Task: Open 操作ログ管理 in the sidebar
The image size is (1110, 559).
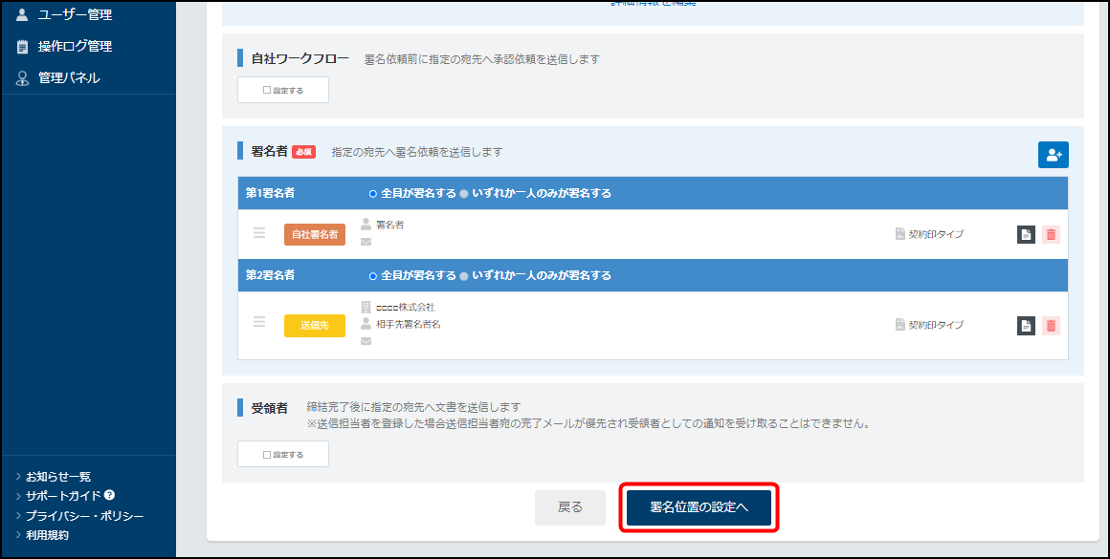Action: [x=75, y=46]
